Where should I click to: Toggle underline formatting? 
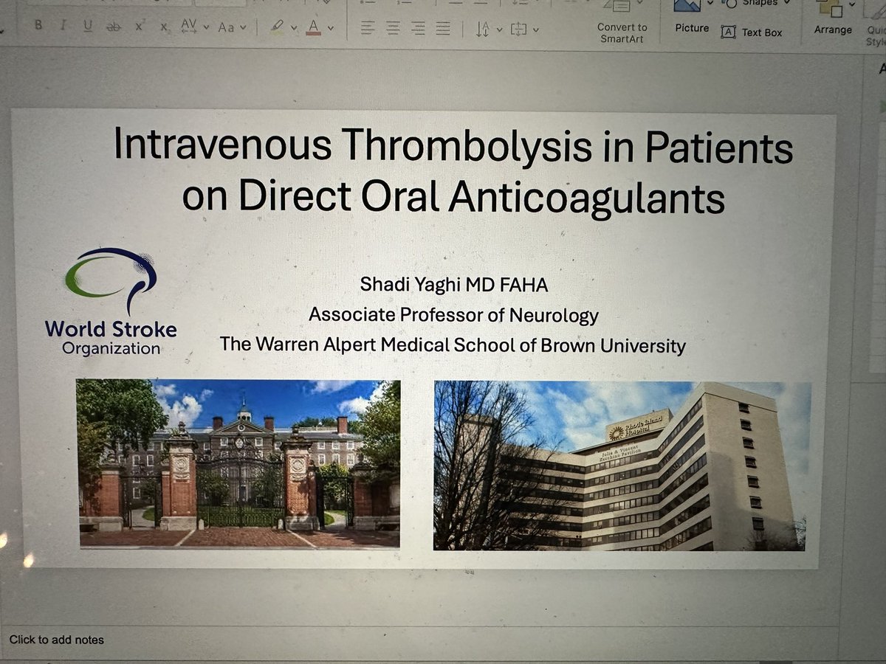tap(88, 26)
